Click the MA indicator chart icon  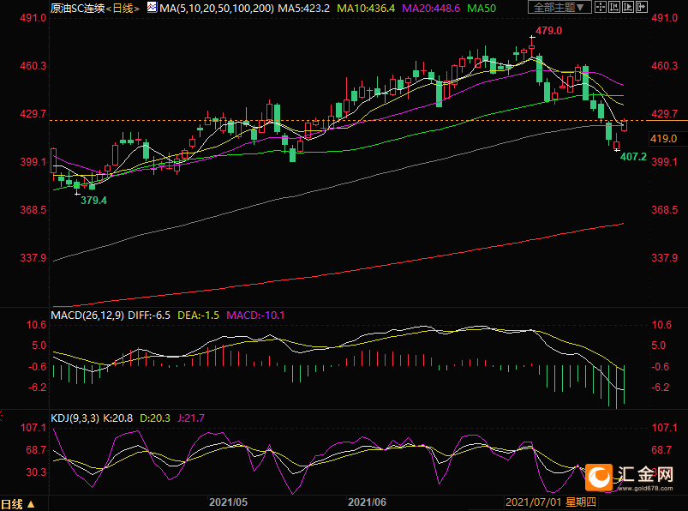tap(152, 7)
